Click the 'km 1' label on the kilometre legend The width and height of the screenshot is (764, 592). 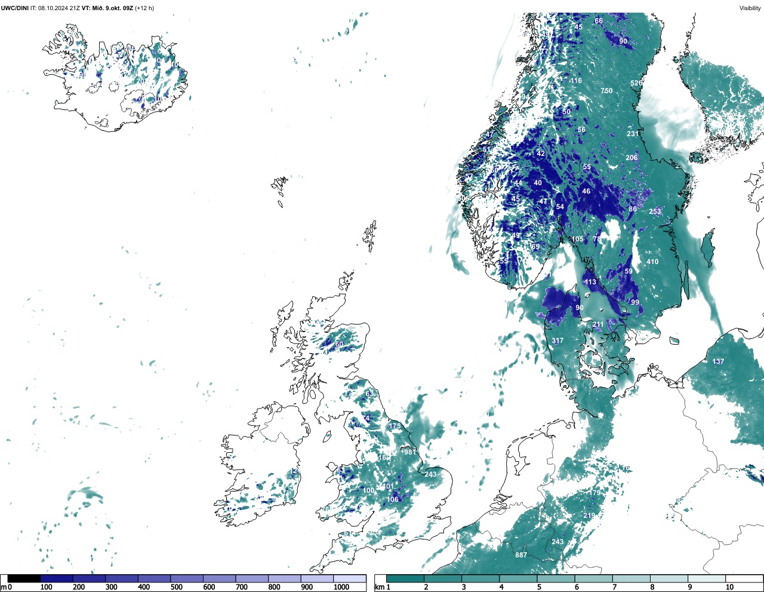pyautogui.click(x=383, y=587)
